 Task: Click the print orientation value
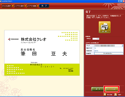[96, 51]
